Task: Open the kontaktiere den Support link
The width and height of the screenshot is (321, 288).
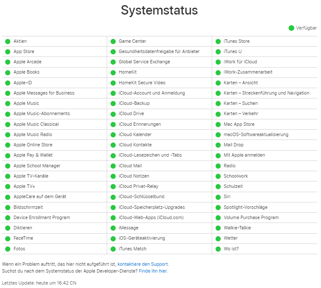Action: click(143, 264)
